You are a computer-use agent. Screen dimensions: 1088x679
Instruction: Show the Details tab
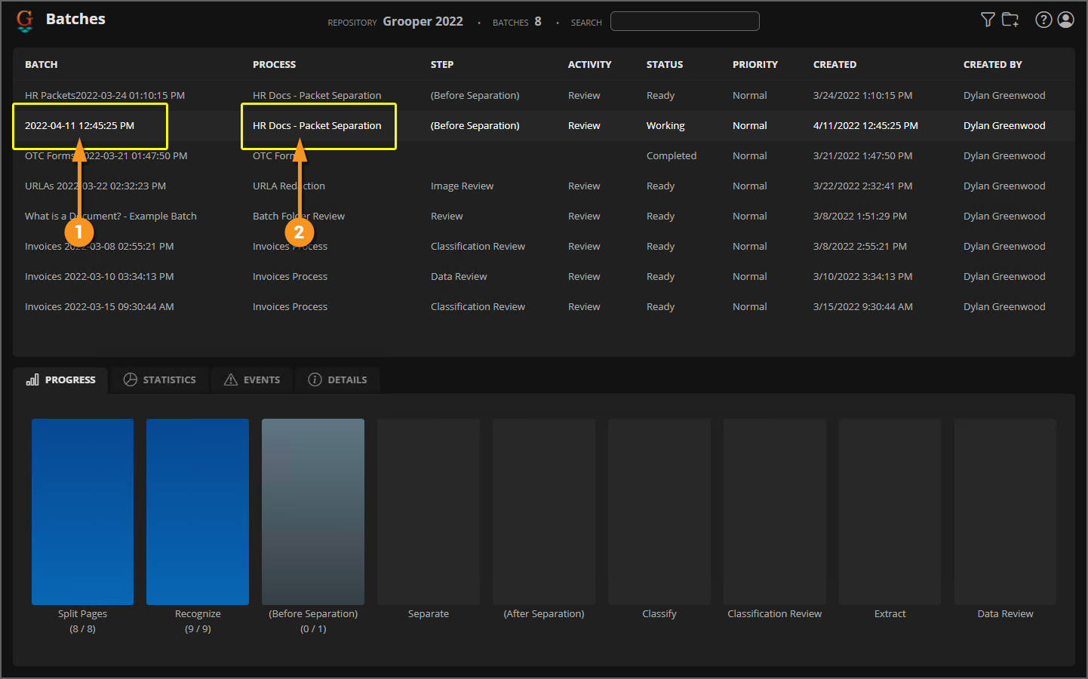coord(337,379)
